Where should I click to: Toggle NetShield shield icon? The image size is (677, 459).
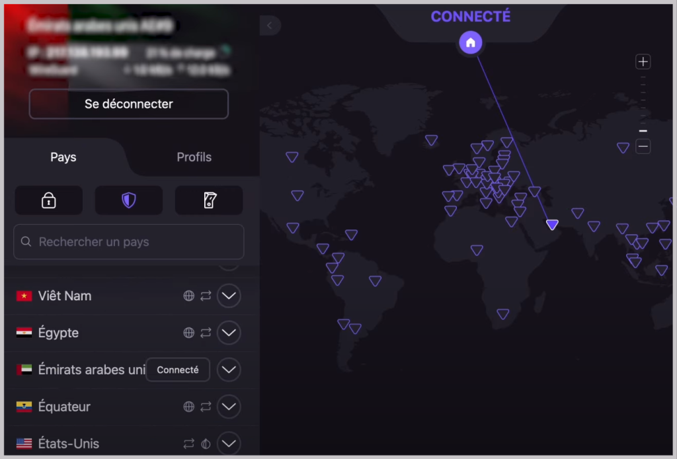pyautogui.click(x=129, y=200)
